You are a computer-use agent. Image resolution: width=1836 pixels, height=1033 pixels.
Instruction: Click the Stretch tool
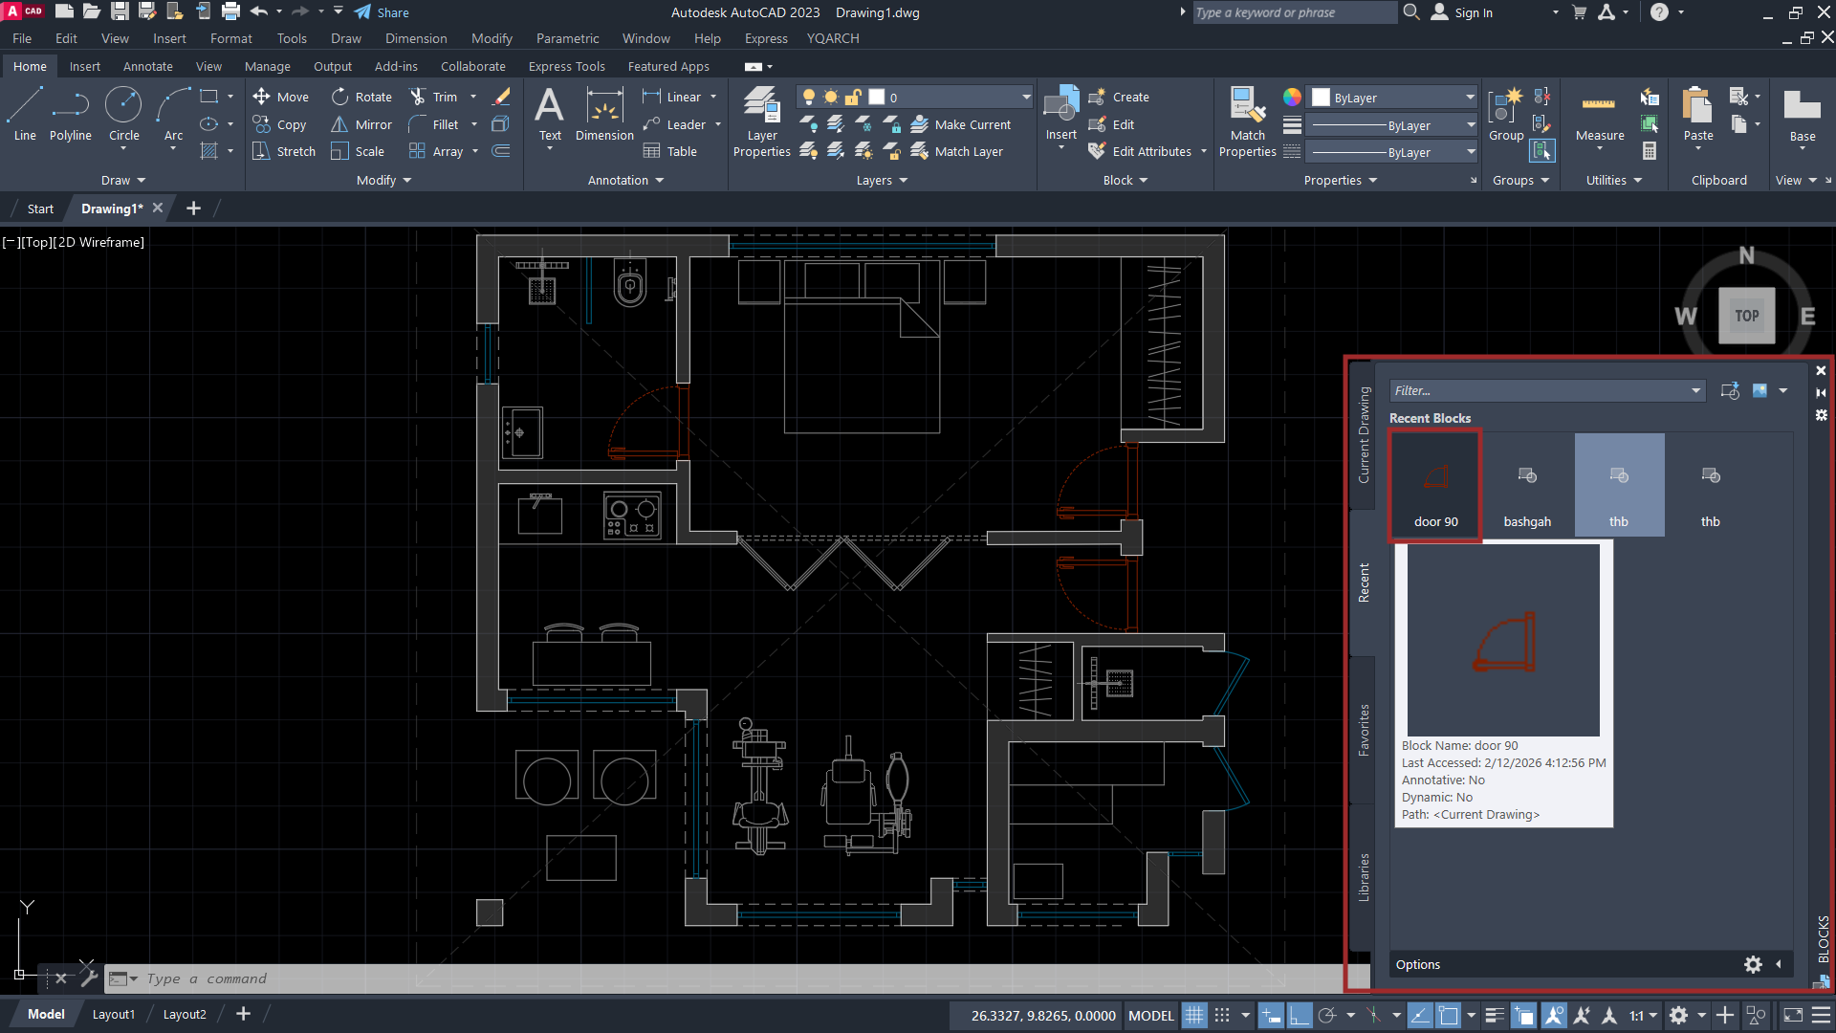click(284, 151)
